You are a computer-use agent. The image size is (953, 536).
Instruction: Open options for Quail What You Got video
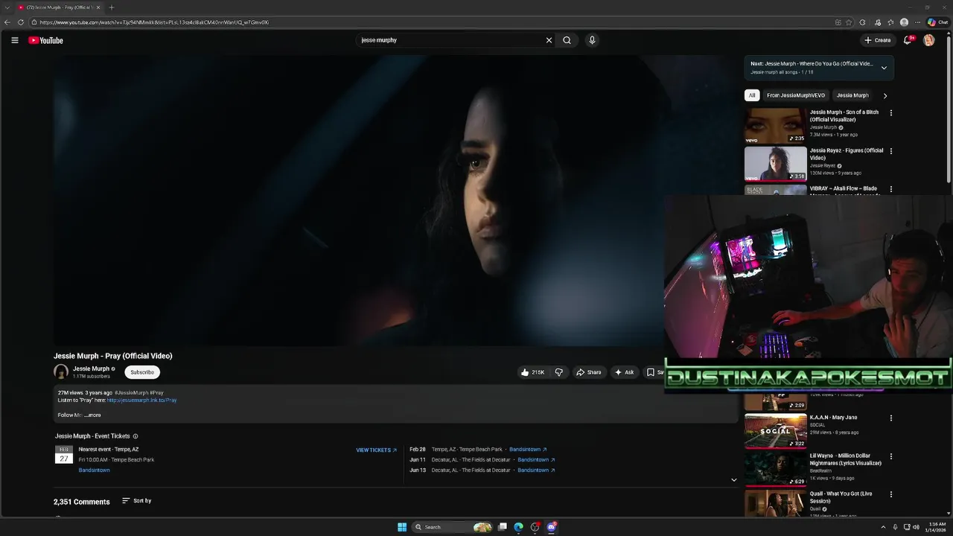click(x=891, y=494)
